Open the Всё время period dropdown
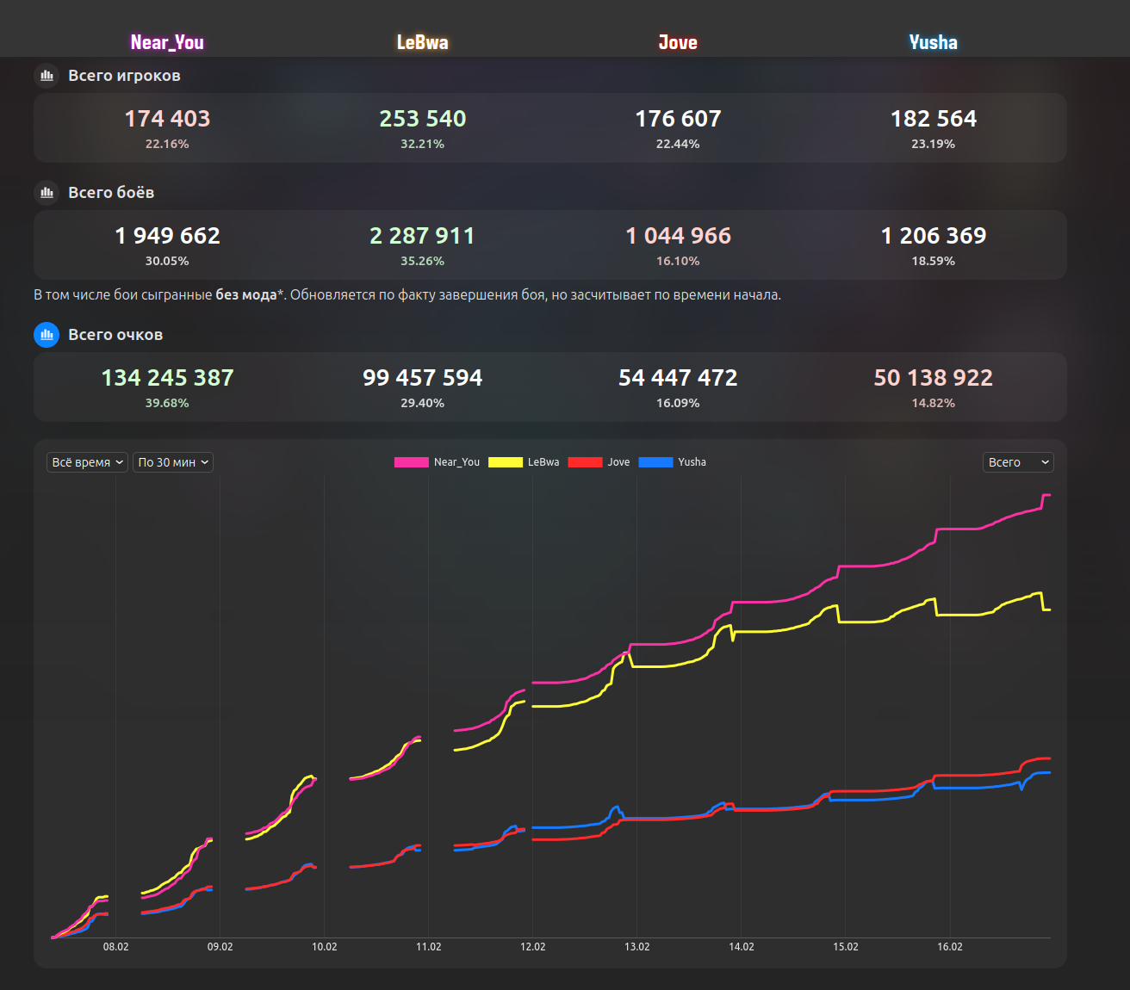The image size is (1130, 990). 87,462
